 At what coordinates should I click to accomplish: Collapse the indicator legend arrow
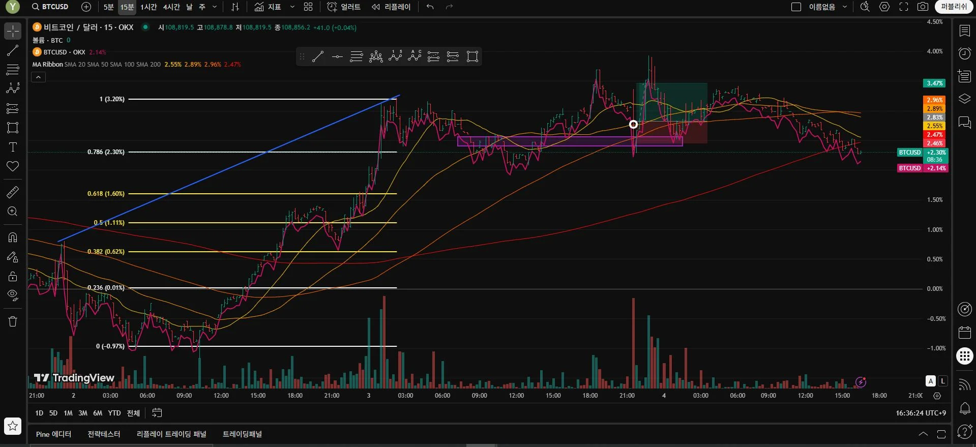click(x=39, y=77)
